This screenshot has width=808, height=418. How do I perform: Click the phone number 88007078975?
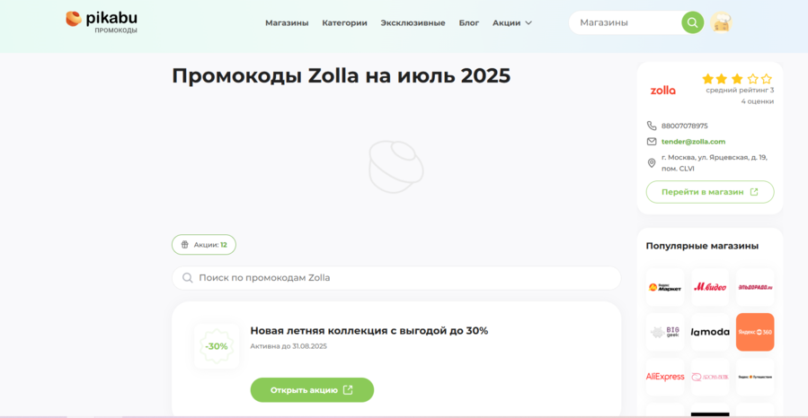[684, 126]
